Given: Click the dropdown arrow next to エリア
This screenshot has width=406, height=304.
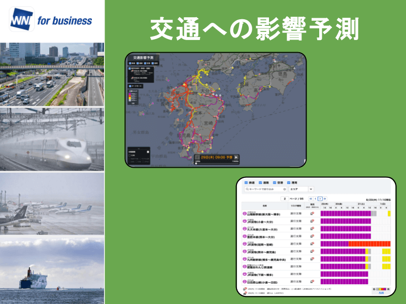Looking at the screenshot, I should pyautogui.click(x=311, y=189).
